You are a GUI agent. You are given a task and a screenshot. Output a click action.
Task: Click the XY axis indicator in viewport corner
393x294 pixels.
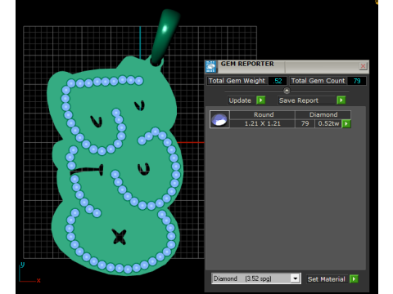29,273
